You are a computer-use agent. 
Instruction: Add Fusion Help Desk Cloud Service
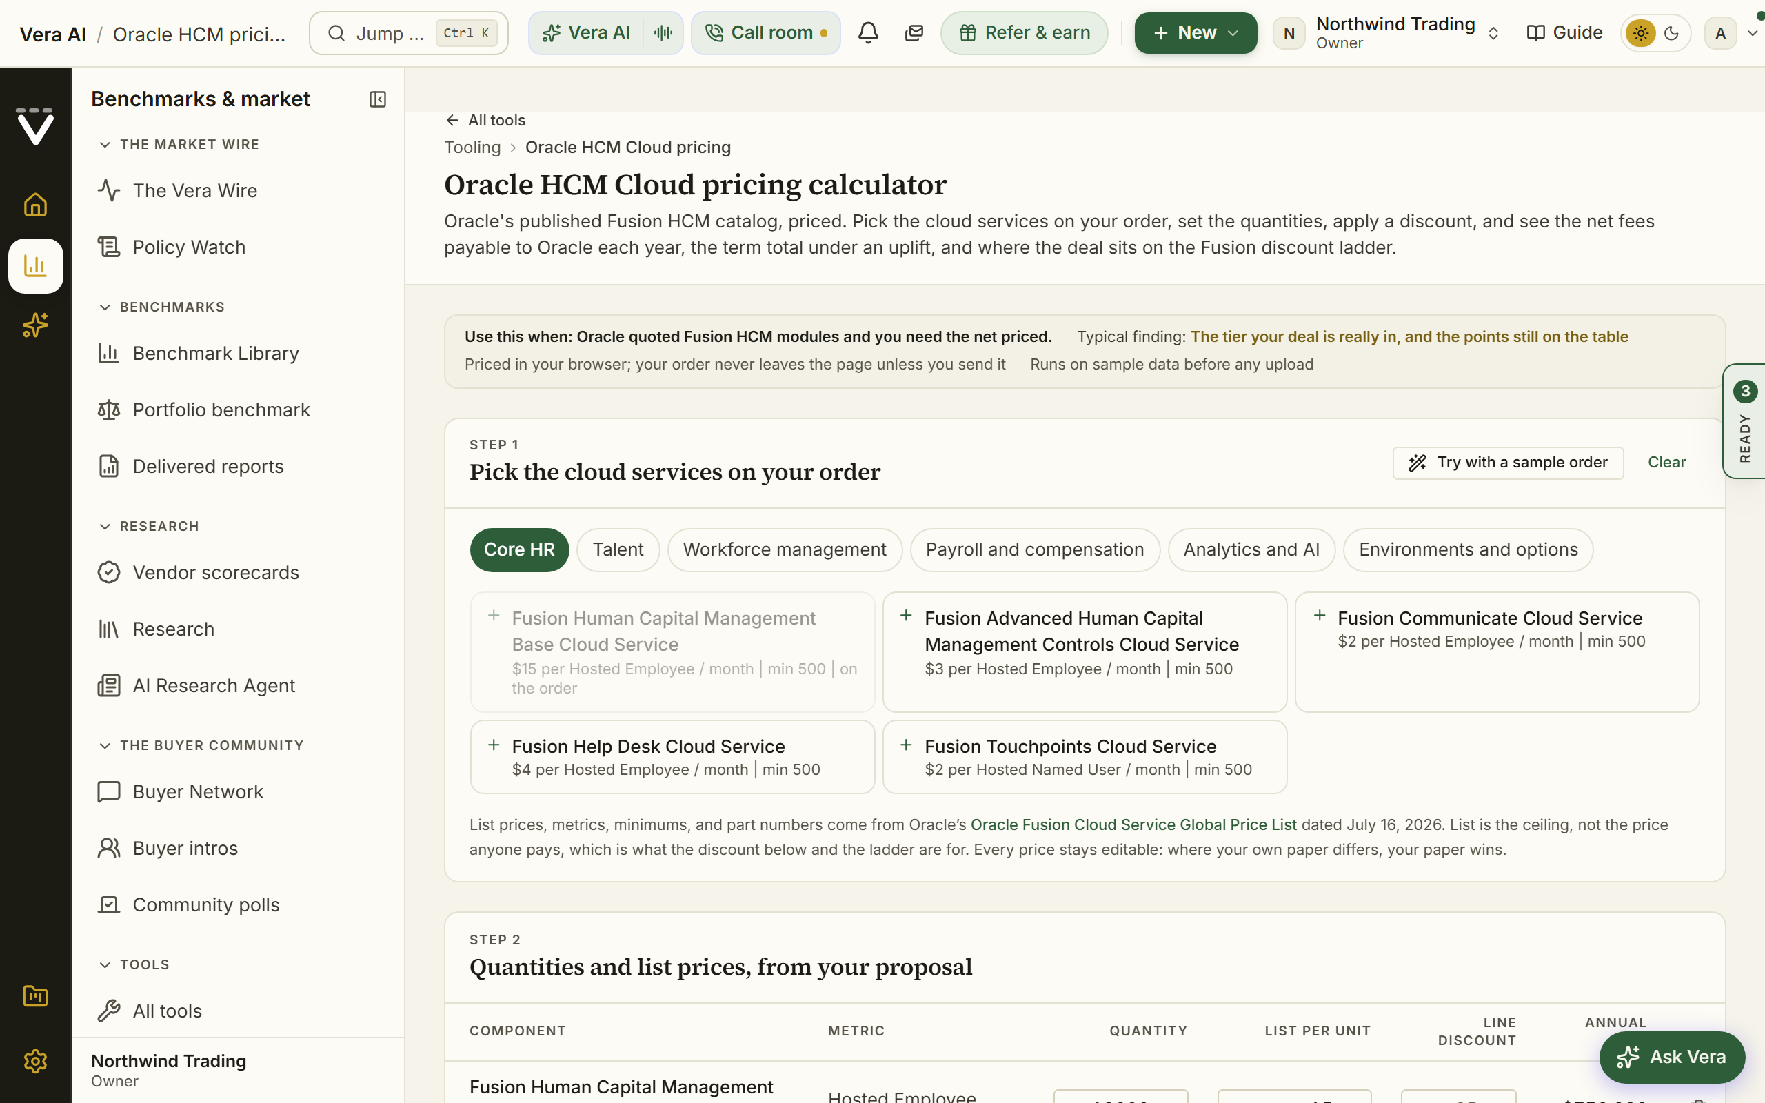(x=672, y=756)
